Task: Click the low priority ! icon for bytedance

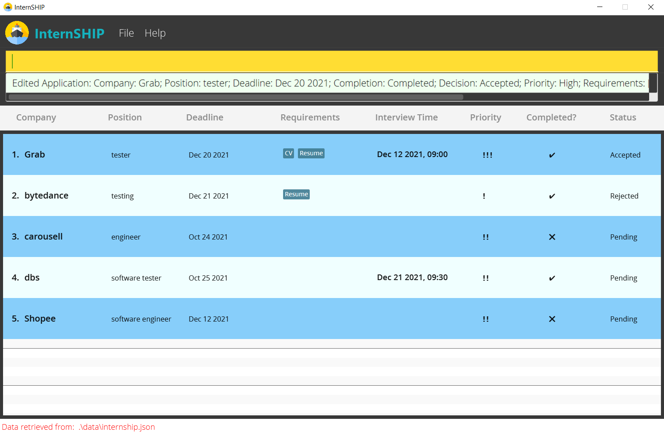Action: 484,196
